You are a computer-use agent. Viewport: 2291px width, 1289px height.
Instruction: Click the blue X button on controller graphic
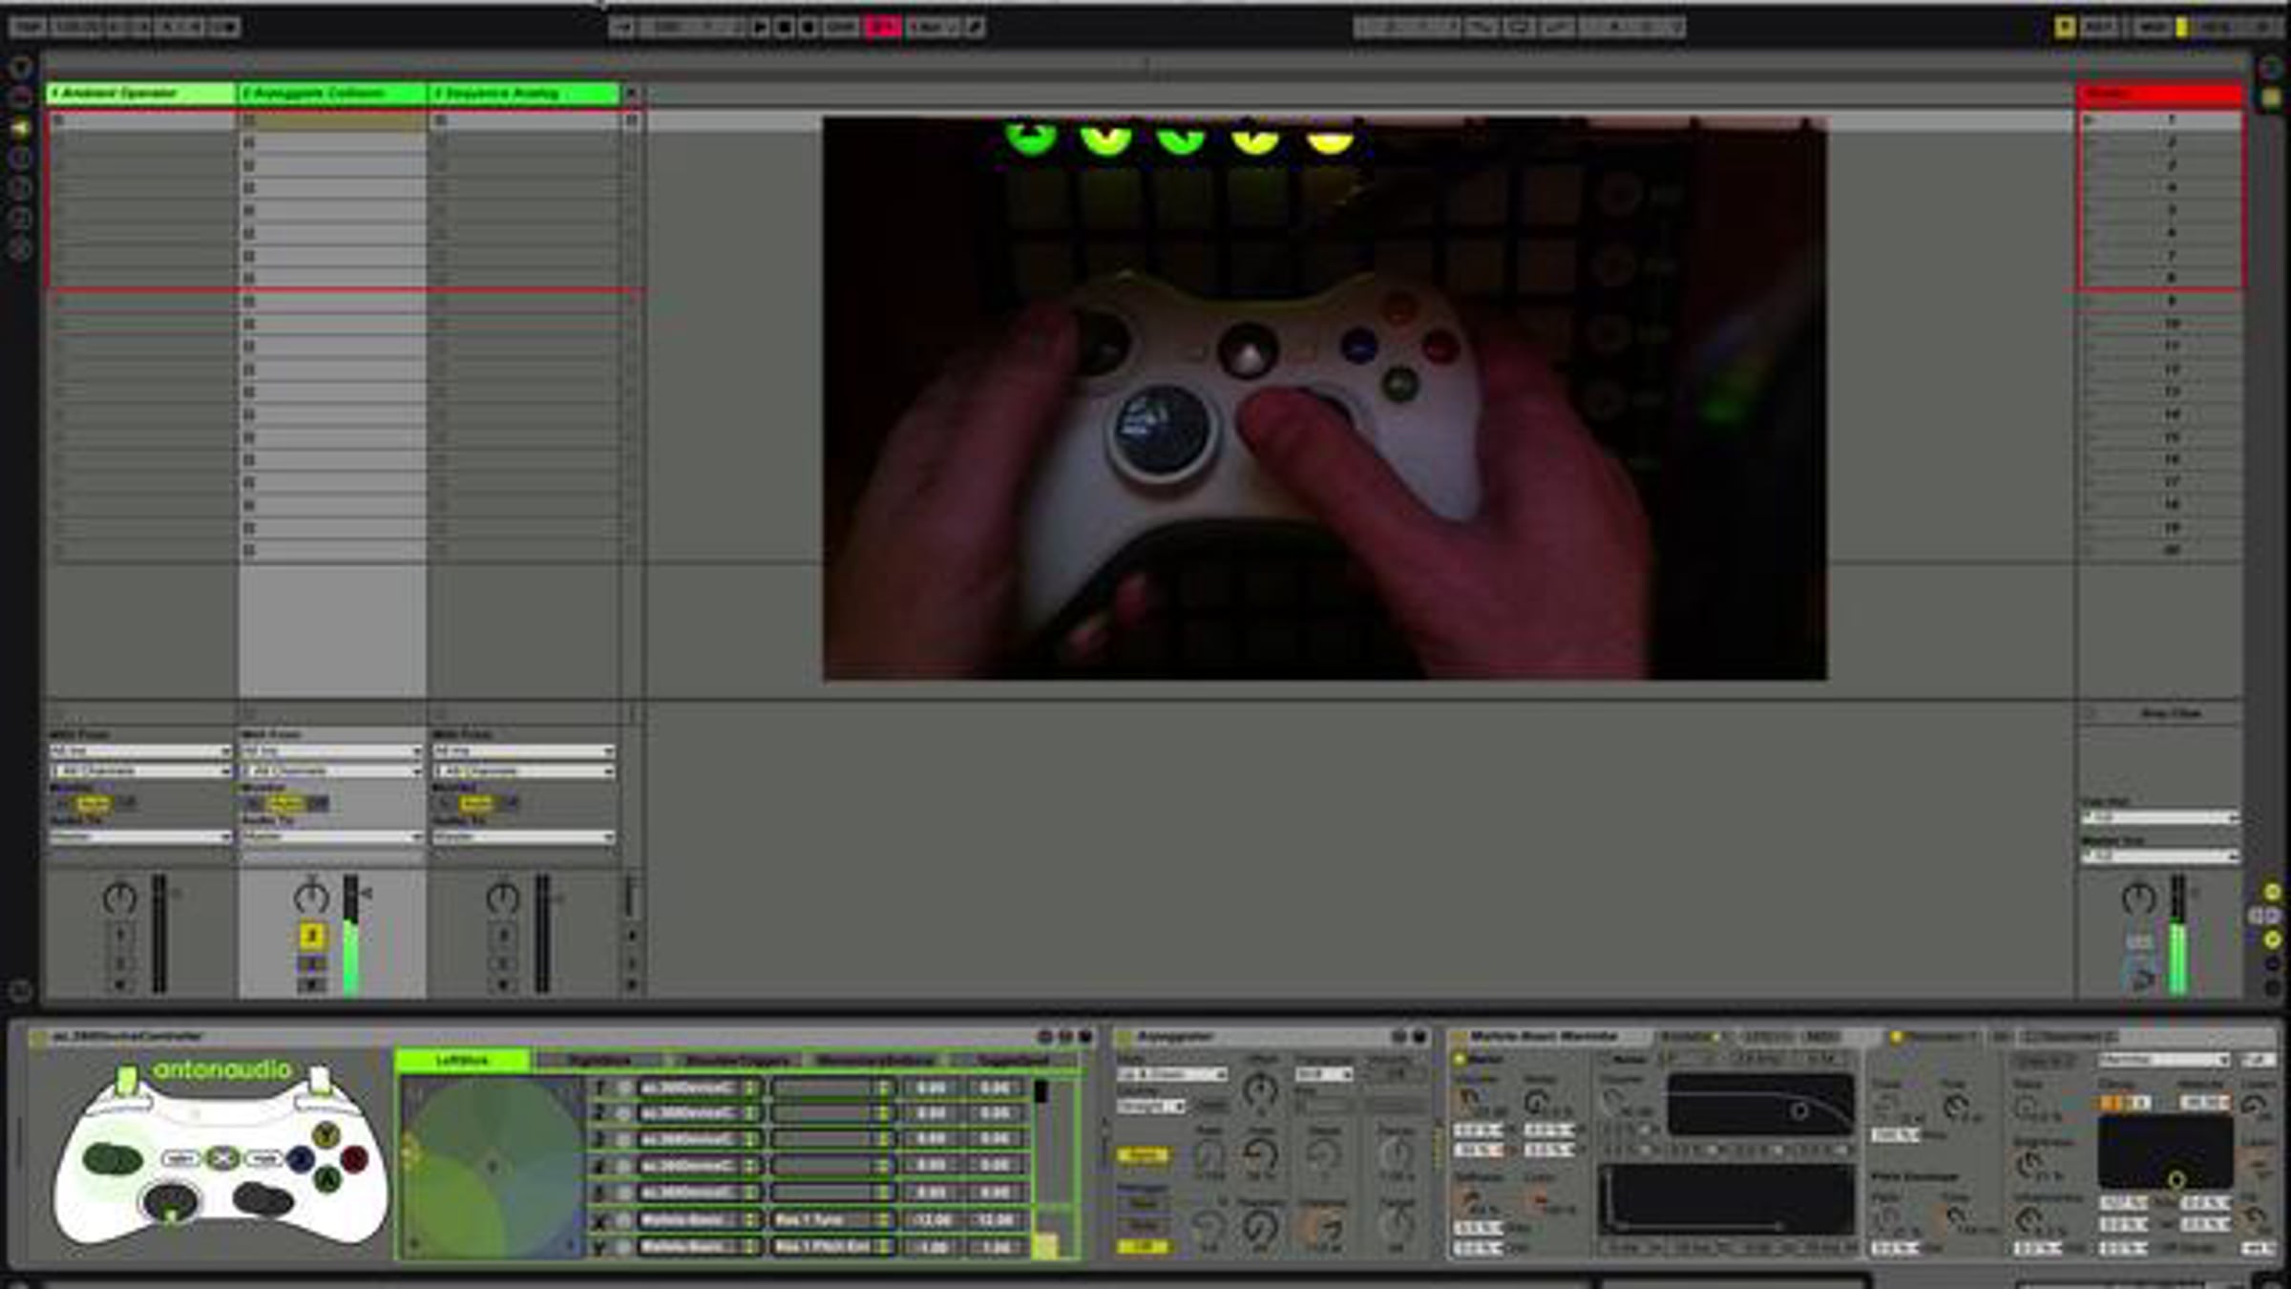tap(301, 1159)
